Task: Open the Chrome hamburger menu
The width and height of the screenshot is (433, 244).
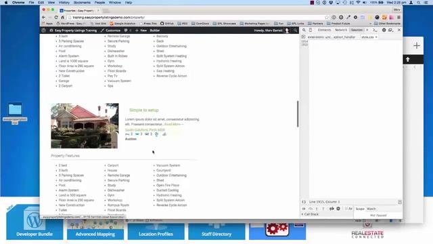Action: click(x=398, y=17)
